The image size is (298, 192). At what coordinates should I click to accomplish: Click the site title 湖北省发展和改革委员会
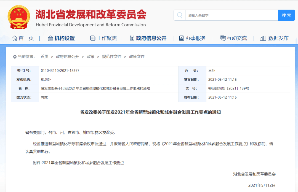click(91, 14)
